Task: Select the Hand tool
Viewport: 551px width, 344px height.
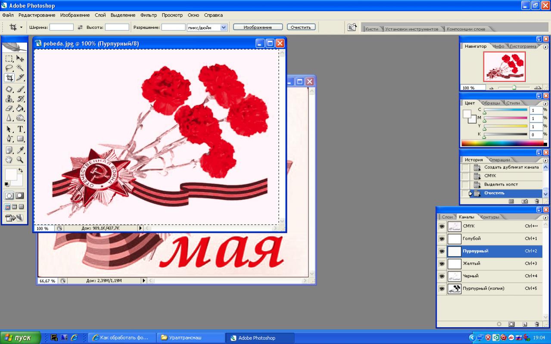Action: (x=9, y=160)
